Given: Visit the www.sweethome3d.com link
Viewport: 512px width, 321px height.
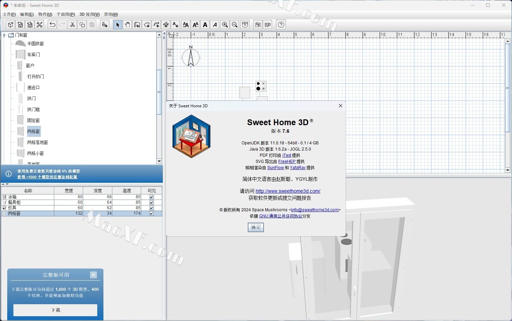Looking at the screenshot, I should [x=288, y=191].
